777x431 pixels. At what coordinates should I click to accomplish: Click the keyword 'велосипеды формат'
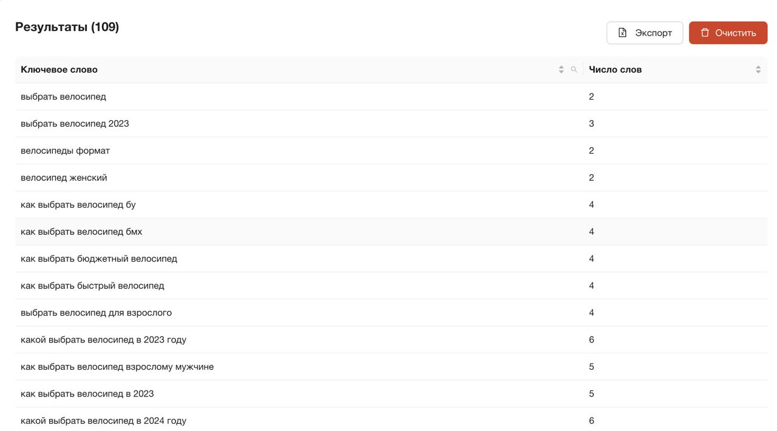click(65, 151)
